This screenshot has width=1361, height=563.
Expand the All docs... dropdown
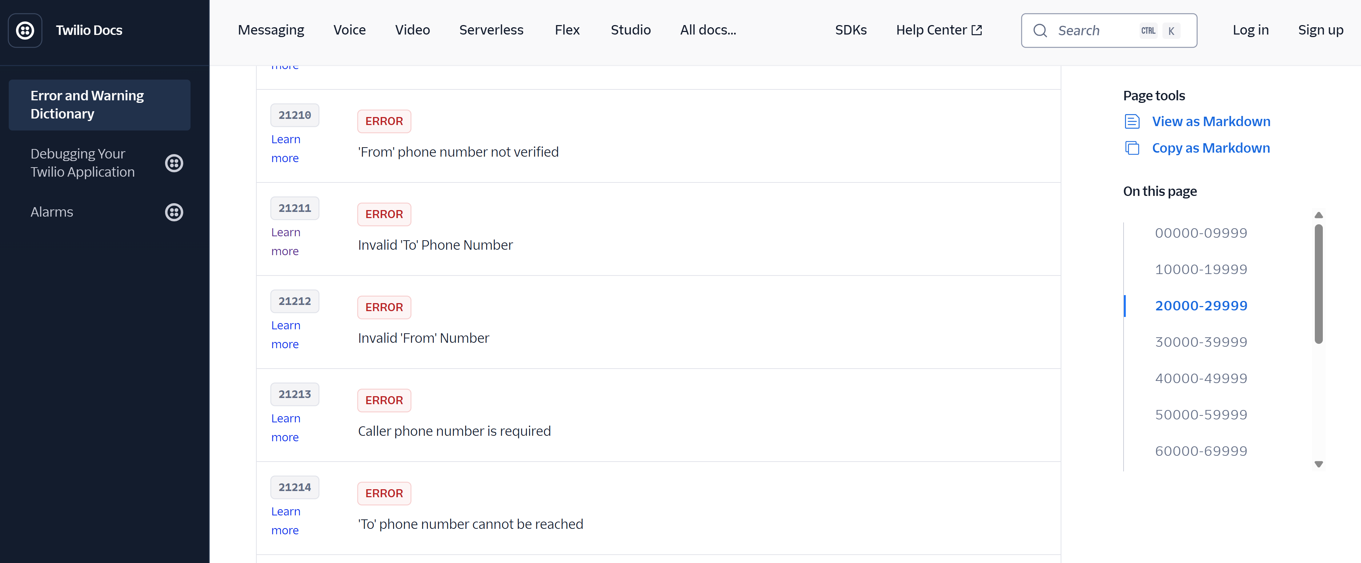click(x=708, y=30)
